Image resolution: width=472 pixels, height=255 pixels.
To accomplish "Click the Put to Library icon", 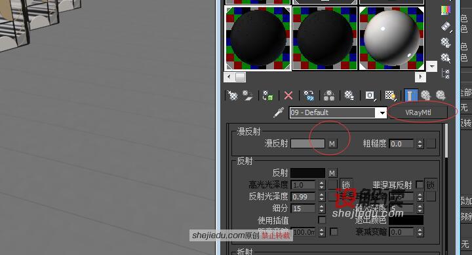I will tap(349, 95).
